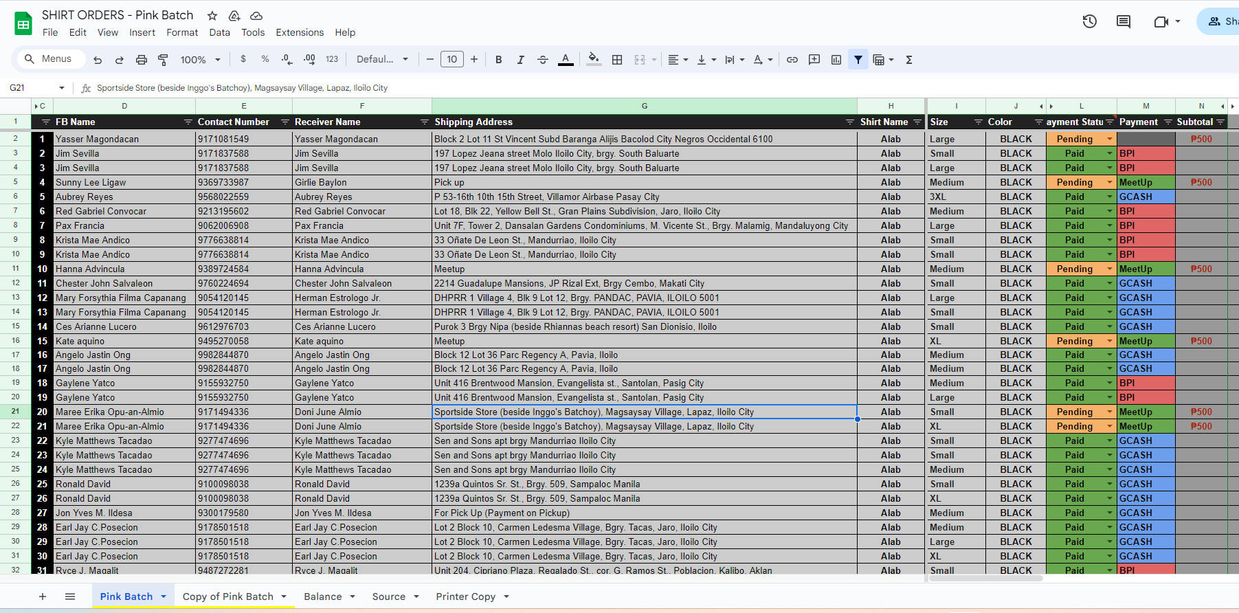Add a comment using toolbar icon
Screen dimensions: 1239x613
click(x=814, y=60)
